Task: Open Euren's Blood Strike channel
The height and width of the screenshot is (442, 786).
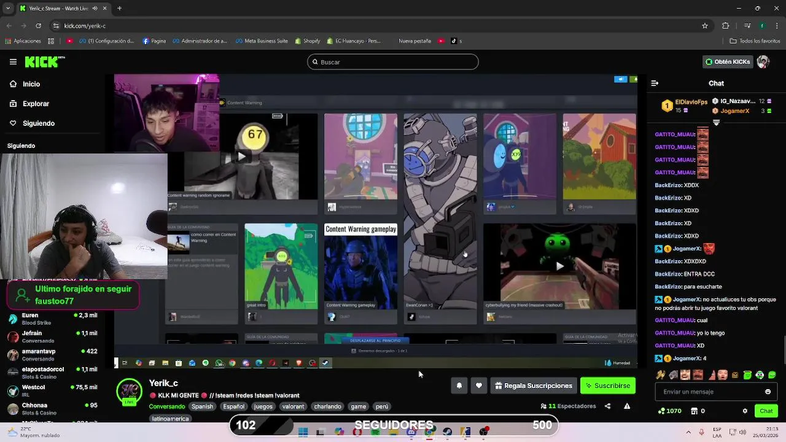Action: click(52, 319)
